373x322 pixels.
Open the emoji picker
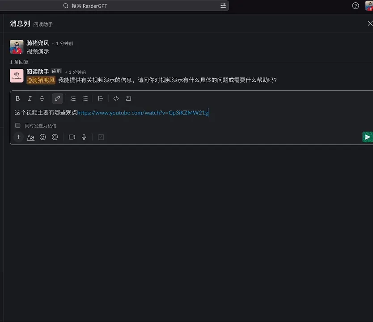(x=42, y=137)
